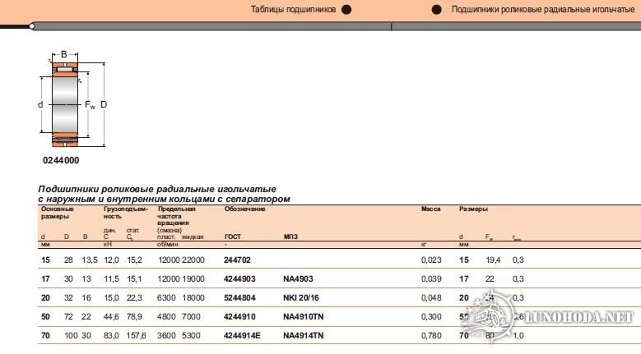
Task: Click the 'кН' unit label
Action: 108,244
